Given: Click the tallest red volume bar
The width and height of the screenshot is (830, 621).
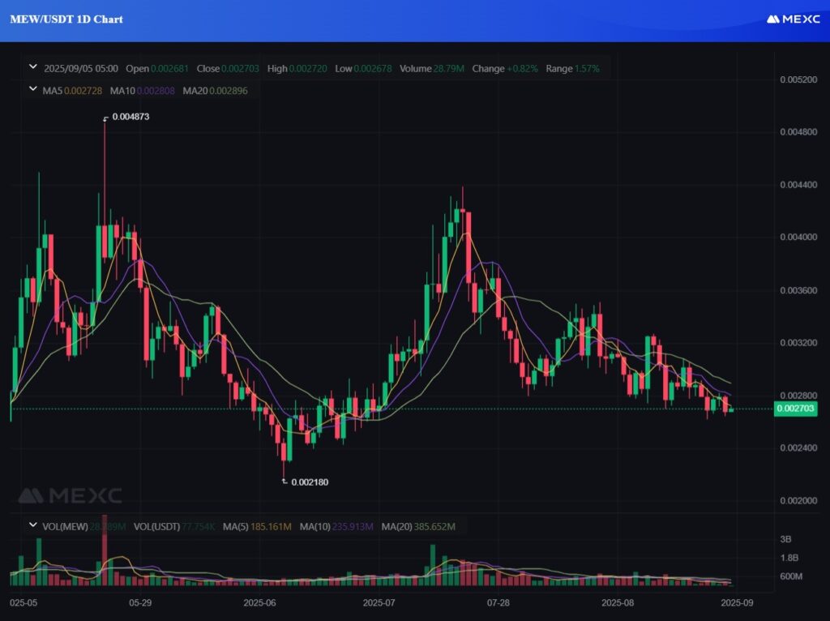Looking at the screenshot, I should (105, 550).
